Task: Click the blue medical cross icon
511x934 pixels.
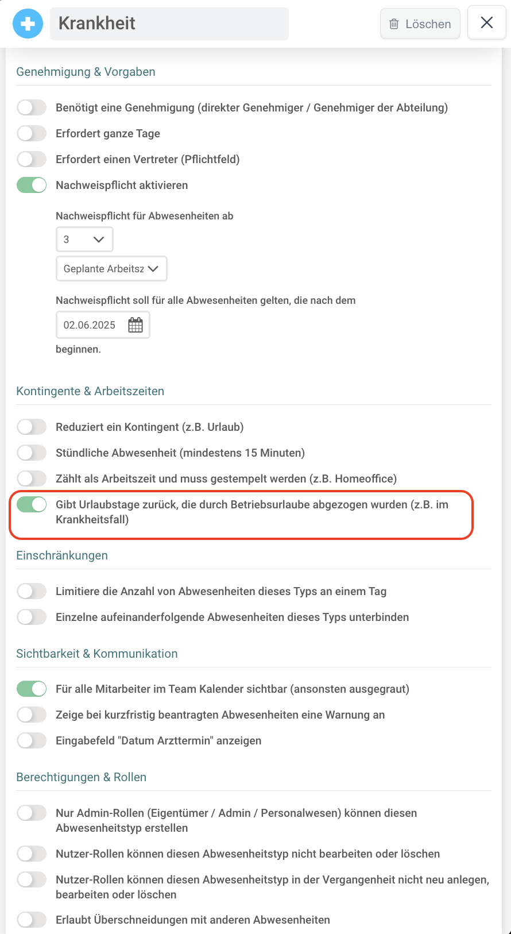Action: coord(28,24)
